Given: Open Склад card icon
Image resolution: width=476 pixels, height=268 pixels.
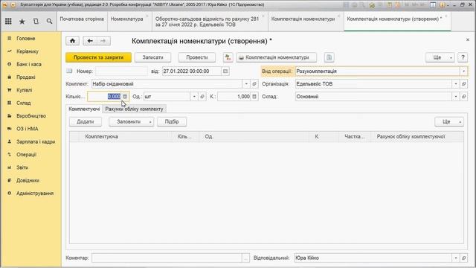Looking at the screenshot, I should click(463, 97).
